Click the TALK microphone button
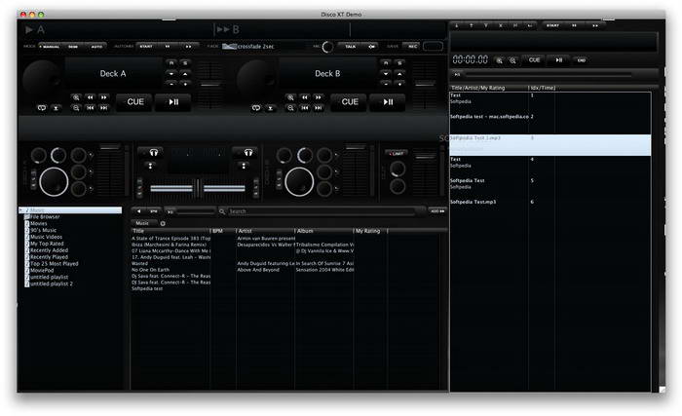This screenshot has height=416, width=682. [x=350, y=46]
